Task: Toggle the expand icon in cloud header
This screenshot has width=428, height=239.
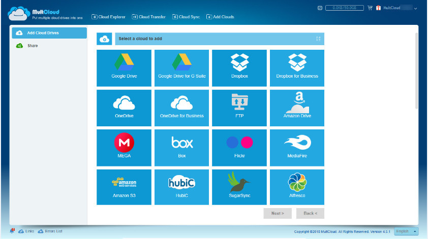Action: click(318, 39)
